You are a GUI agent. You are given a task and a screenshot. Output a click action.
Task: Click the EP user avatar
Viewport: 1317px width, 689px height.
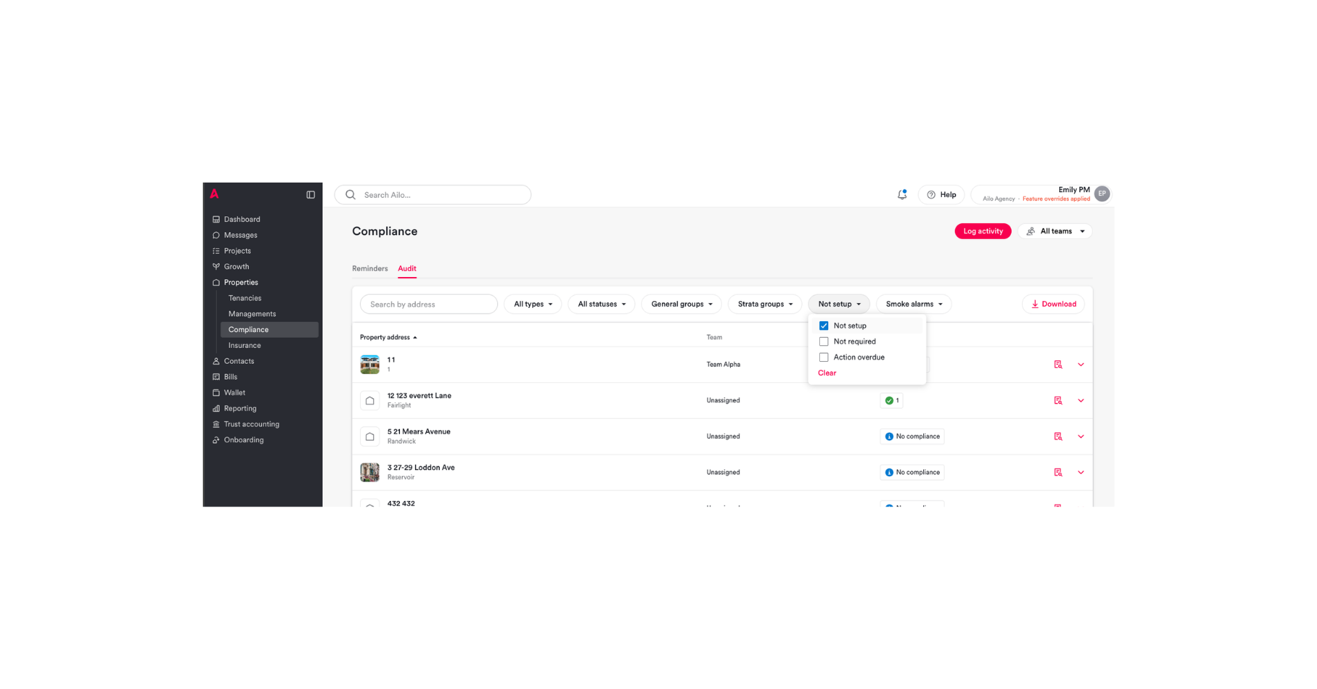(x=1102, y=194)
